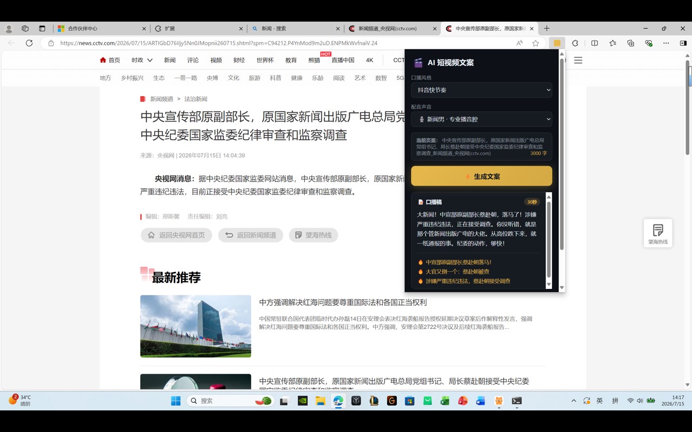Show hidden system tray icons
692x432 pixels.
(574, 401)
